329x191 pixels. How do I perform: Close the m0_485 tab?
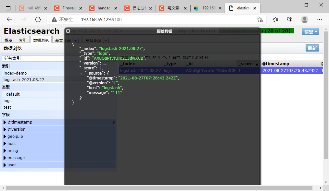coord(45,8)
